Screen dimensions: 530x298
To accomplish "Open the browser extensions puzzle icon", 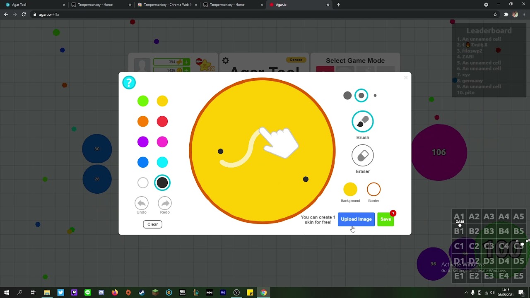I will coord(506,14).
